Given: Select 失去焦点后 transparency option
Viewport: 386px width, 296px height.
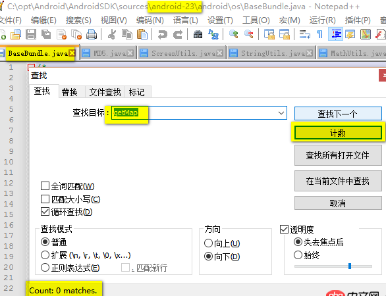Looking at the screenshot, I should (x=298, y=242).
